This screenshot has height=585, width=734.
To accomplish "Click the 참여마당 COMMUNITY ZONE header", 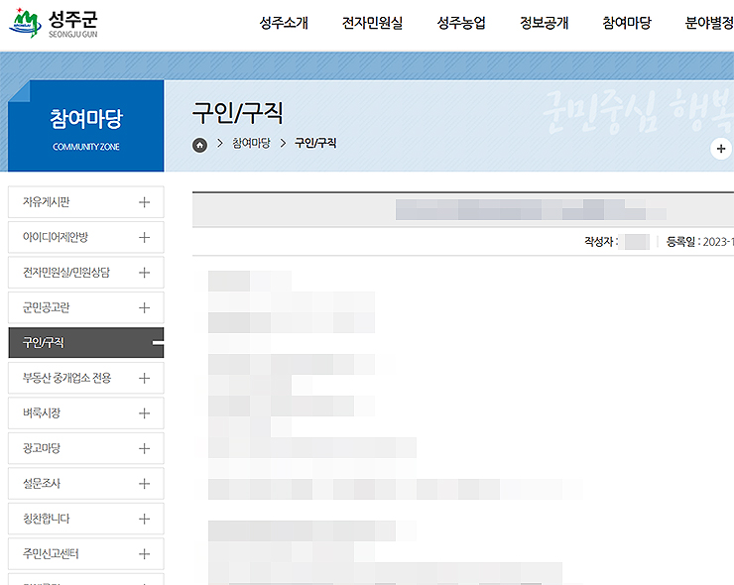I will click(x=86, y=126).
